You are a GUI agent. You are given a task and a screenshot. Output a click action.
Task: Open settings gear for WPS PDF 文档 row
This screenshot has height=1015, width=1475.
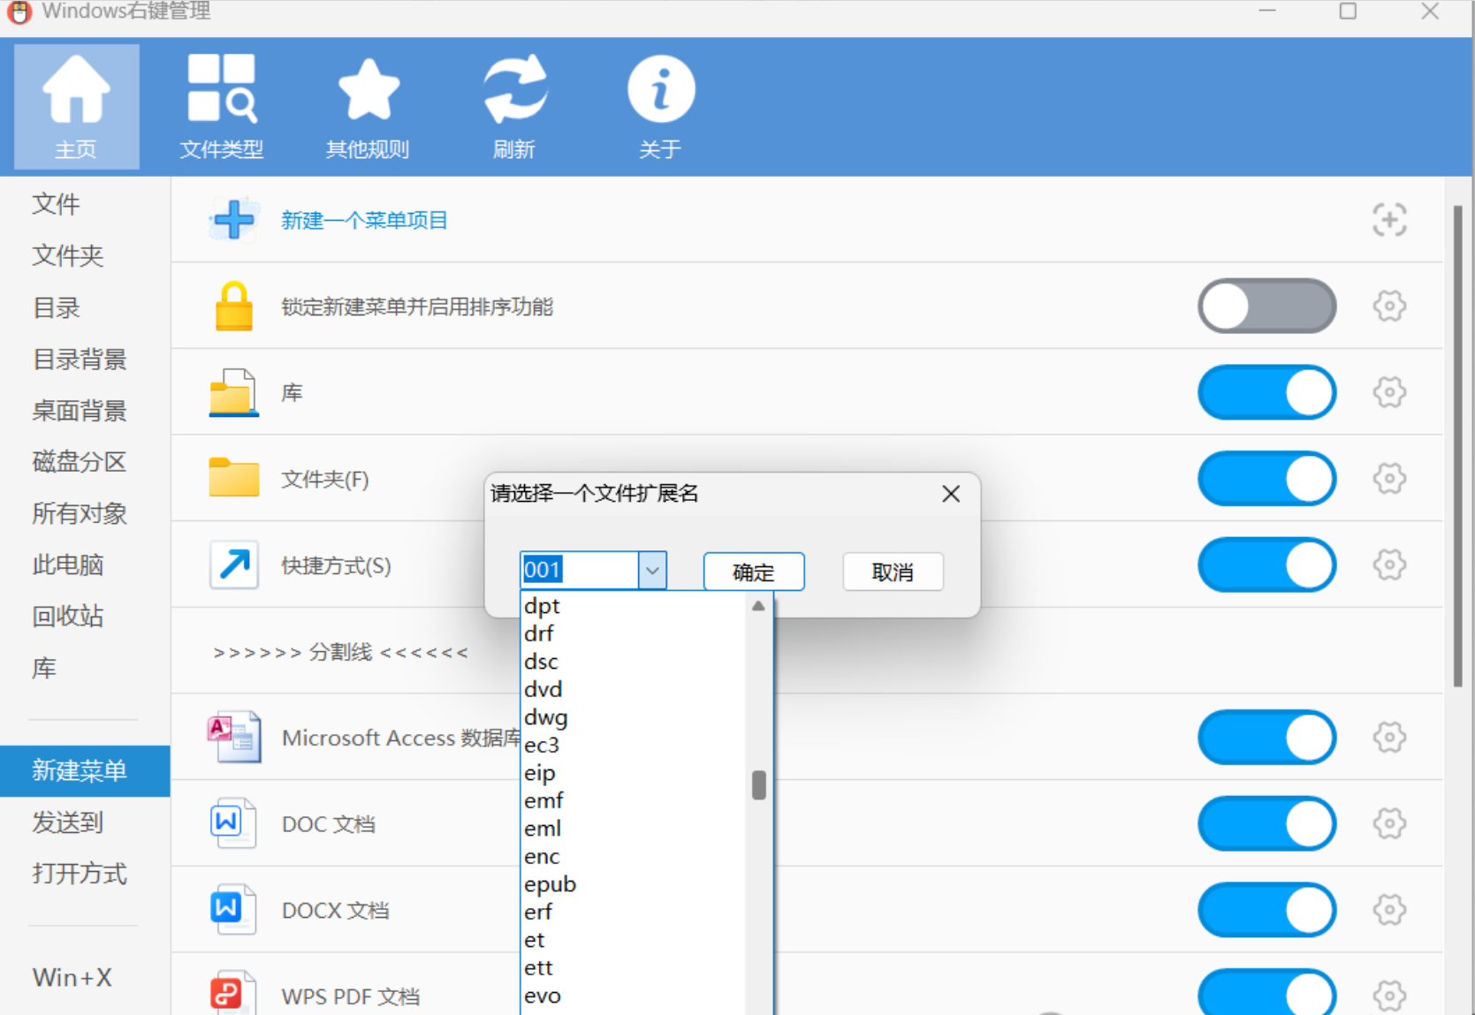pyautogui.click(x=1389, y=995)
